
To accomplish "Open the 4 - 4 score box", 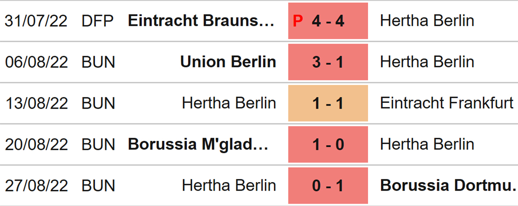I will tap(328, 21).
